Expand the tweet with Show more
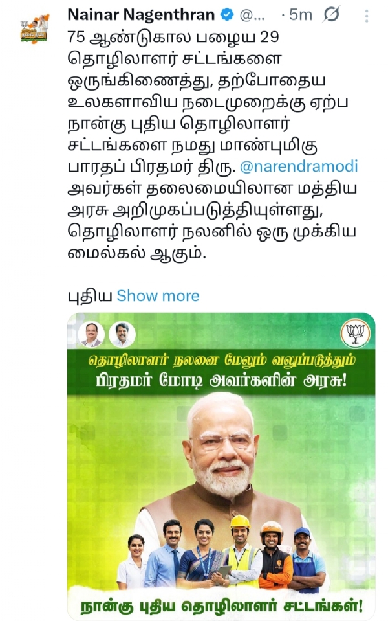This screenshot has width=388, height=621. (158, 296)
